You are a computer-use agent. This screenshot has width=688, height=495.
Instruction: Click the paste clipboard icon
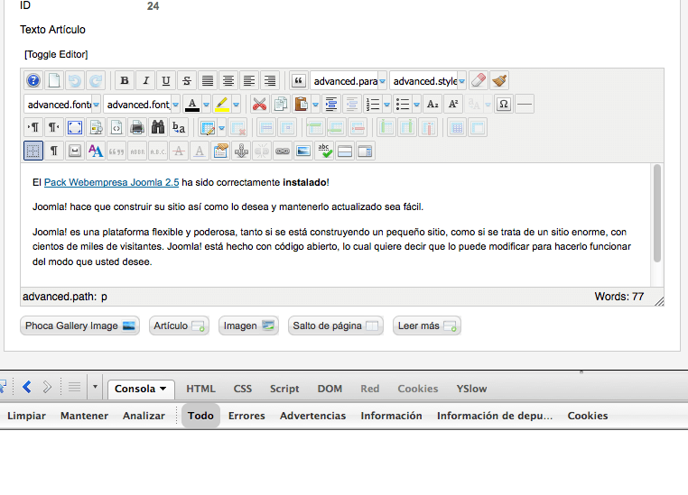pos(301,105)
